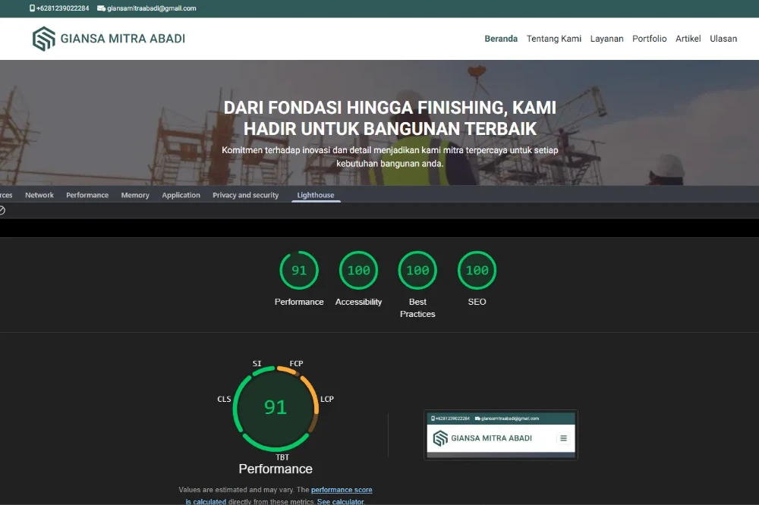The height and width of the screenshot is (505, 759).
Task: Click the clear icon below the DevTools tabs
Action: pos(5,210)
